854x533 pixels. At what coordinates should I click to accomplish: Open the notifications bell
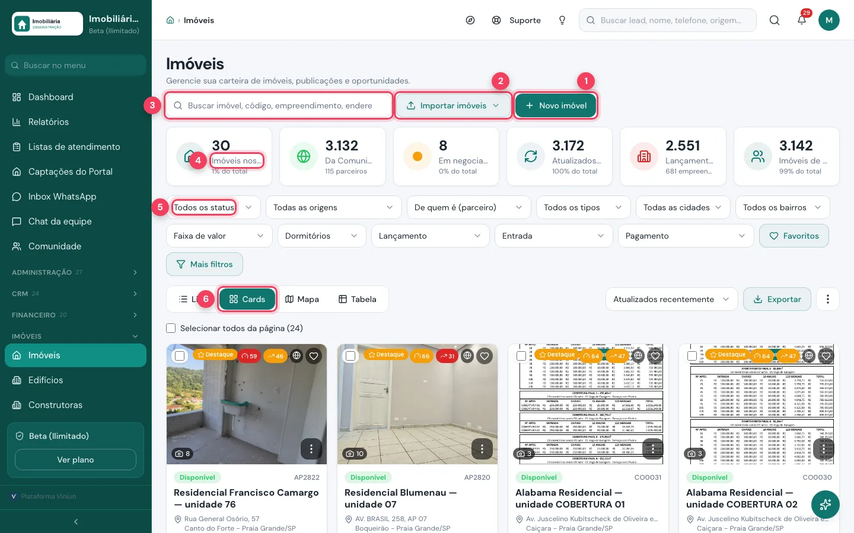[802, 20]
